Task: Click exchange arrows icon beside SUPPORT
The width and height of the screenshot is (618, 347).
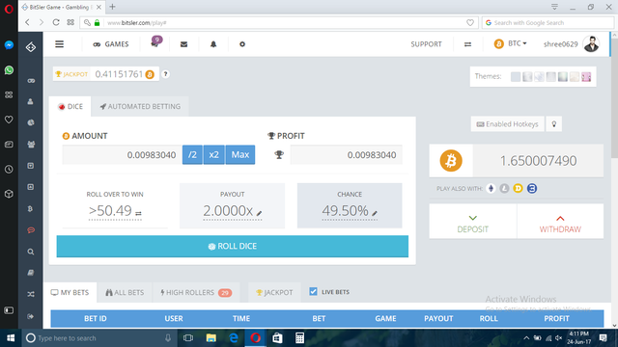Action: (x=467, y=44)
